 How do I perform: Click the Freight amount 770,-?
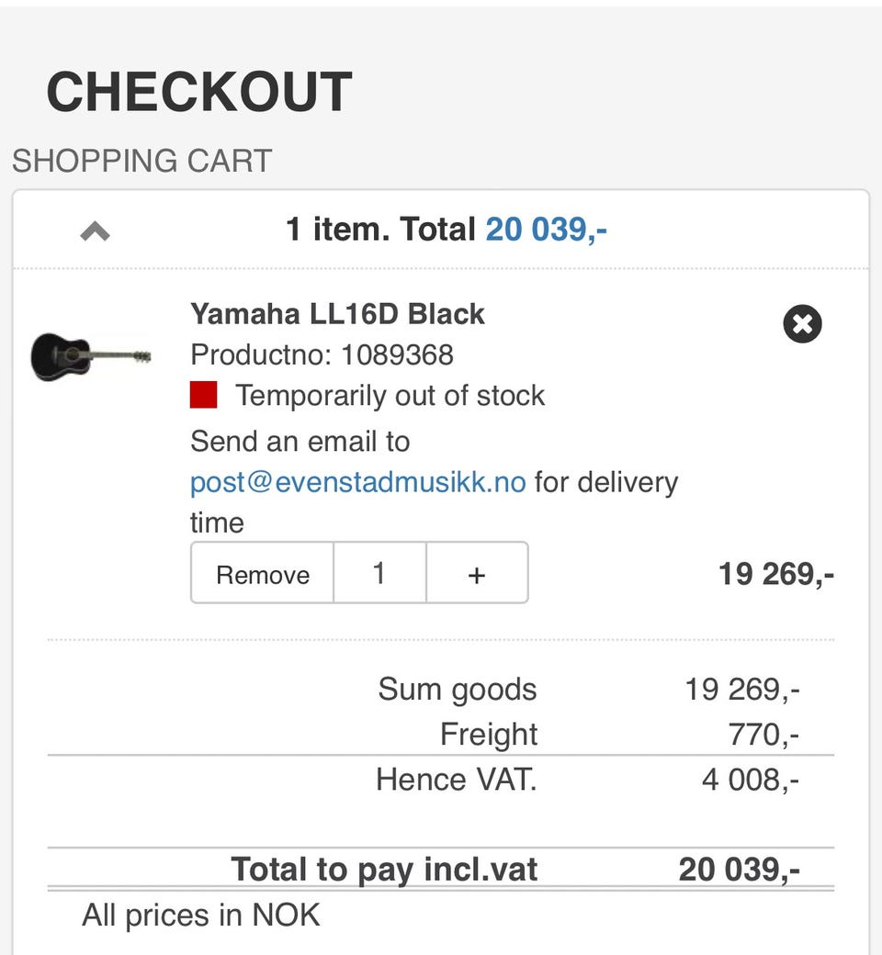(763, 735)
